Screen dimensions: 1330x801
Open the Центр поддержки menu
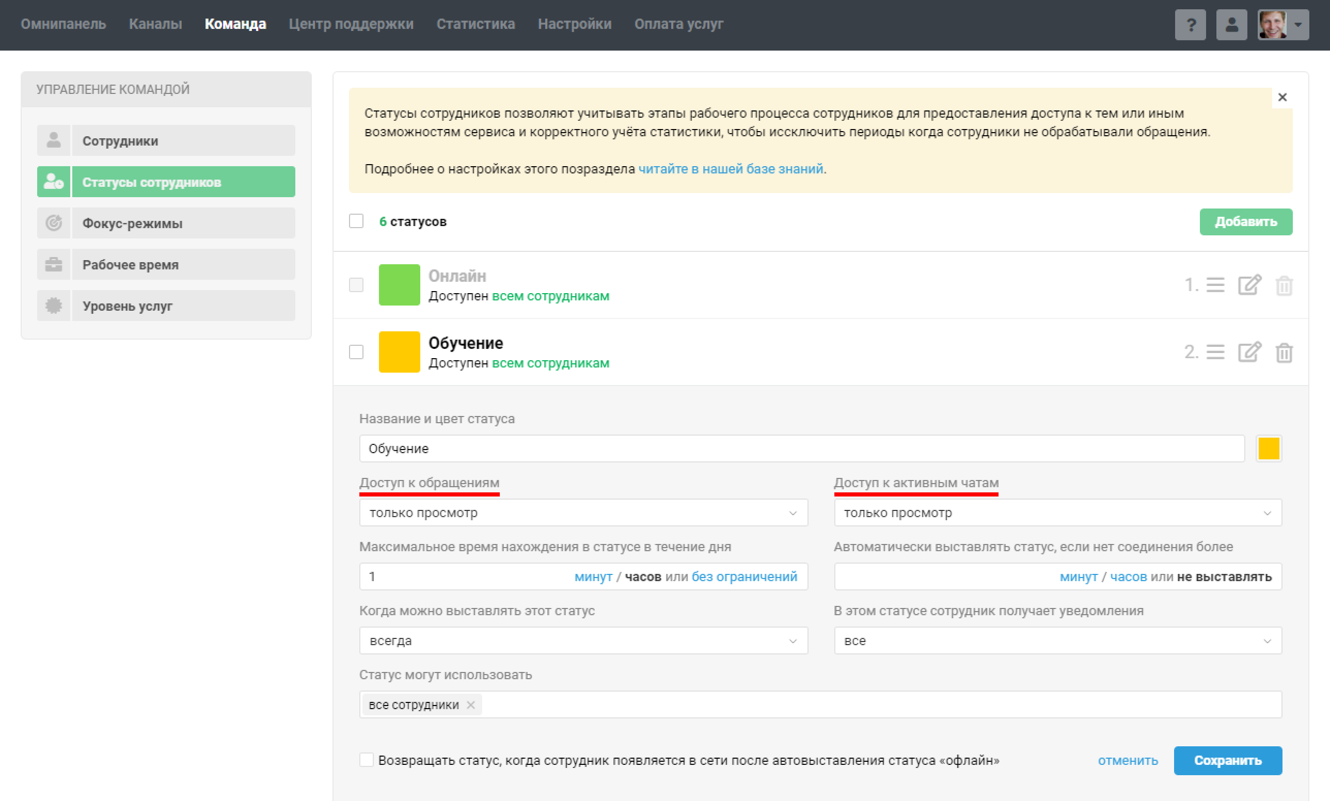[351, 24]
